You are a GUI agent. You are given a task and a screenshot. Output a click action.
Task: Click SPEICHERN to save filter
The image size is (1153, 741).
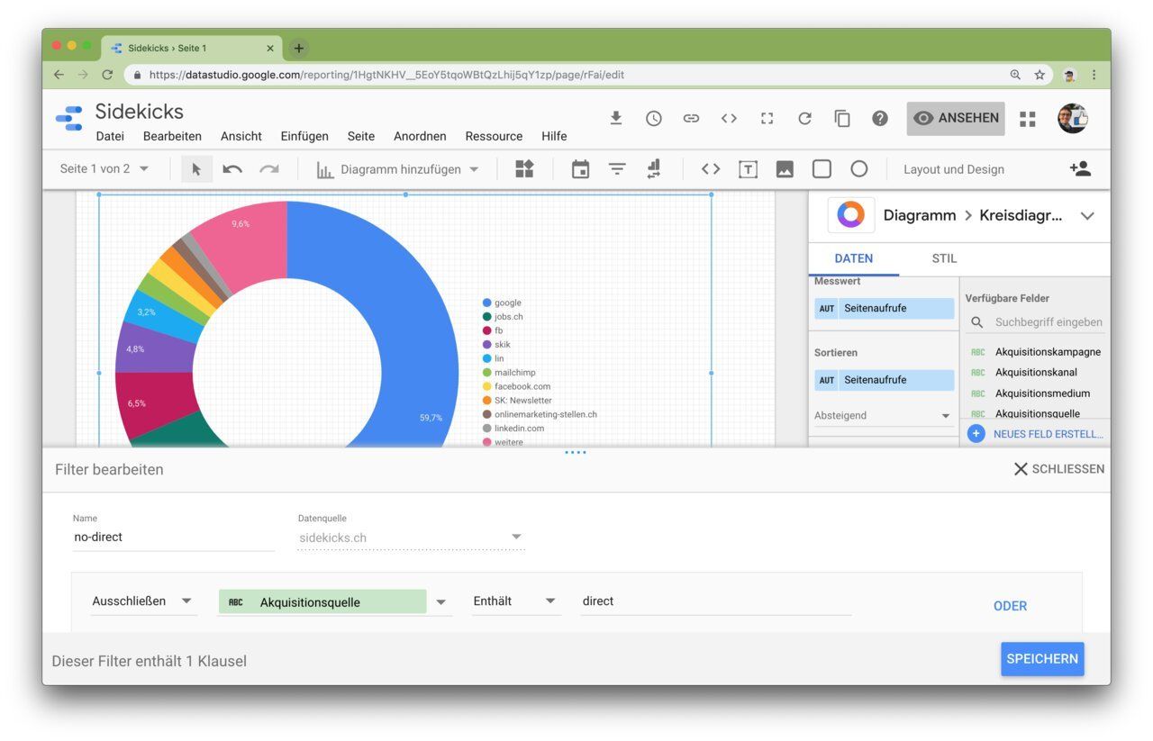tap(1042, 659)
